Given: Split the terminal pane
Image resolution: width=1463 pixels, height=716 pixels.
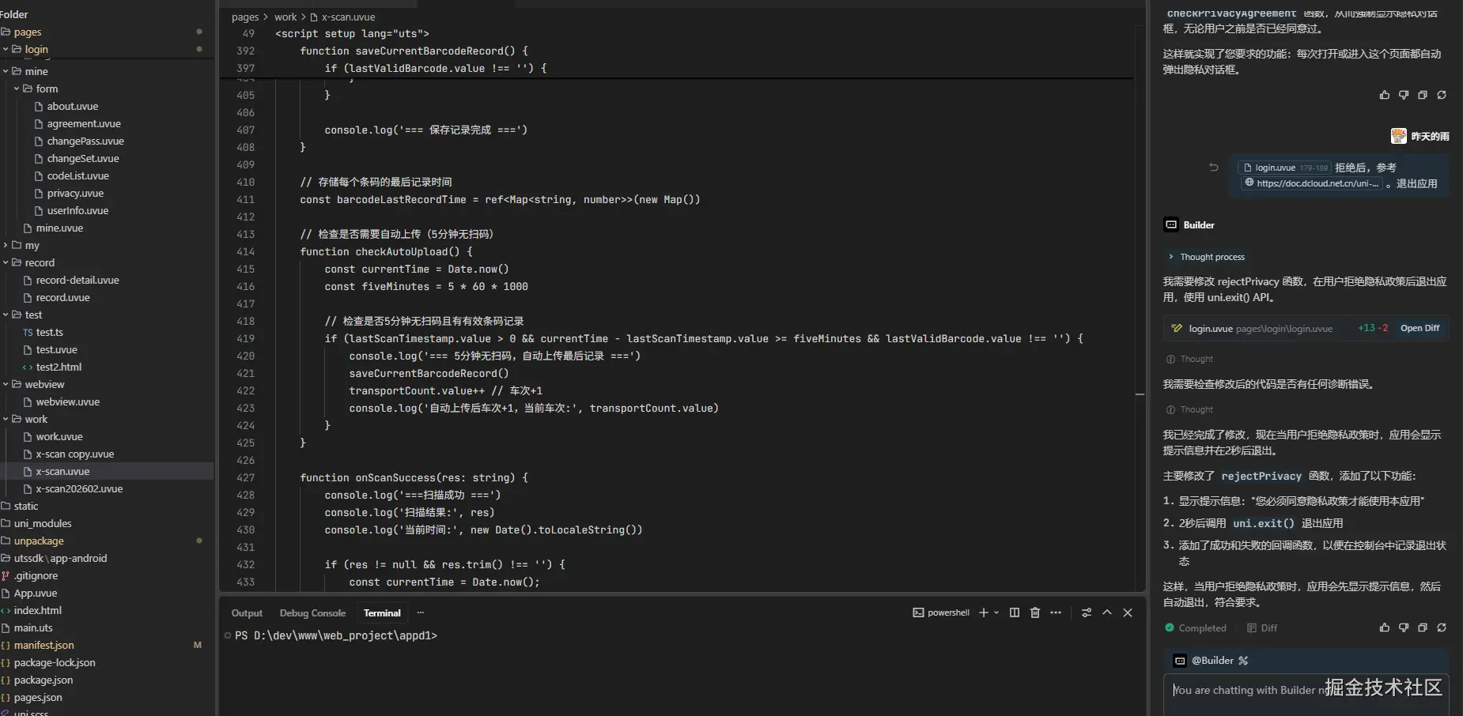Looking at the screenshot, I should pyautogui.click(x=1015, y=612).
